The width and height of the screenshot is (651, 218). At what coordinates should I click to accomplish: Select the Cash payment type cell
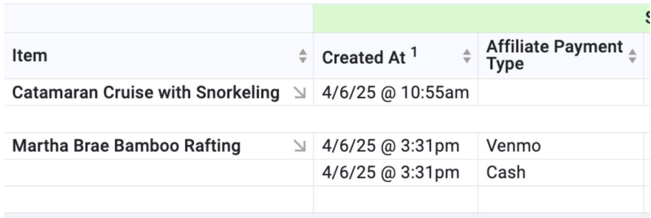point(506,172)
